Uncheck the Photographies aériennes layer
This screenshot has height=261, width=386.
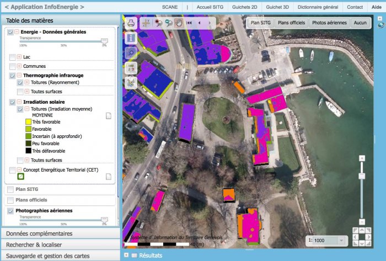10,211
